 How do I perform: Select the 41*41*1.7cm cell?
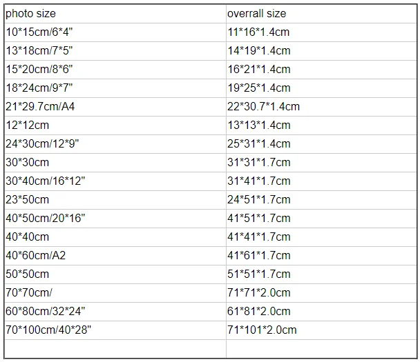[x=258, y=237]
